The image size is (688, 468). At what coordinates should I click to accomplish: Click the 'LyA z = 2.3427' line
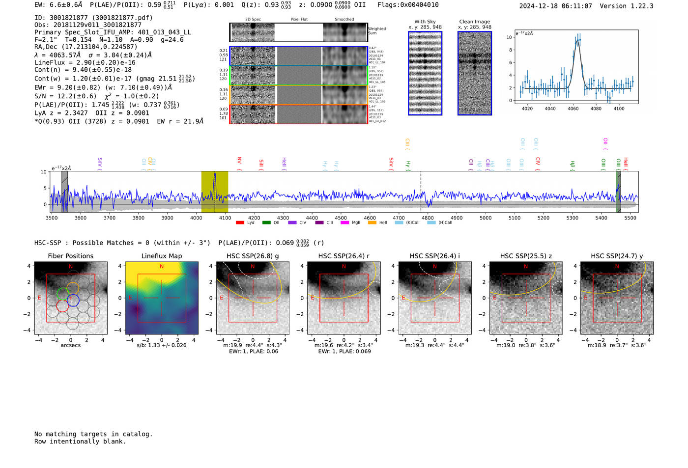(x=60, y=113)
